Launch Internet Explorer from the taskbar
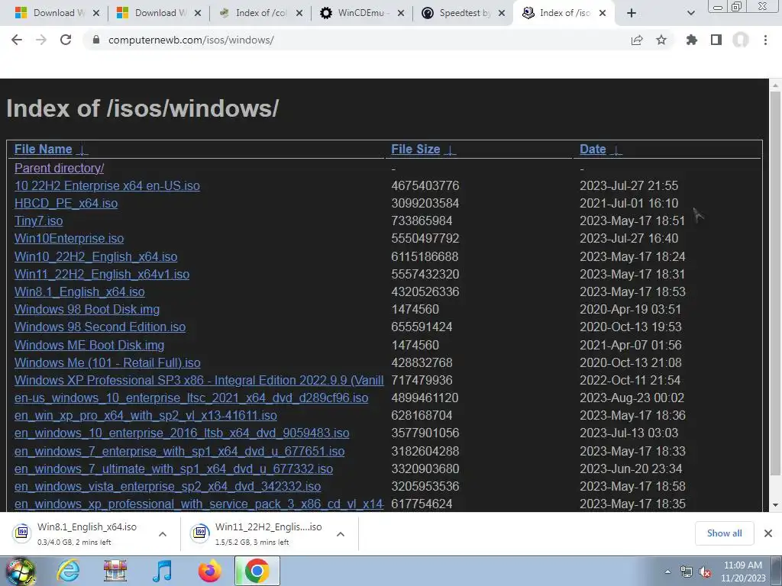Screen dimensions: 782x586 (68, 571)
